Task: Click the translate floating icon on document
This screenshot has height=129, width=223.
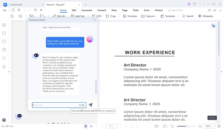Action: (x=213, y=26)
